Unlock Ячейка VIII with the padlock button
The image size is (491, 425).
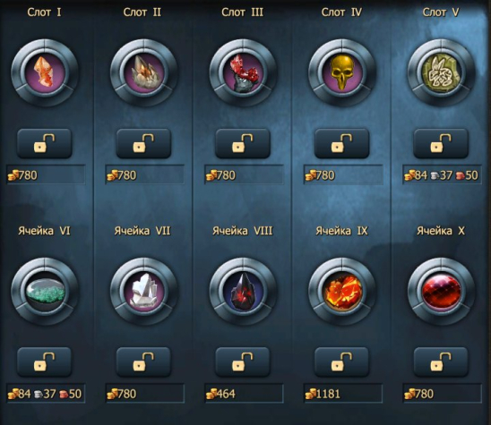click(243, 361)
